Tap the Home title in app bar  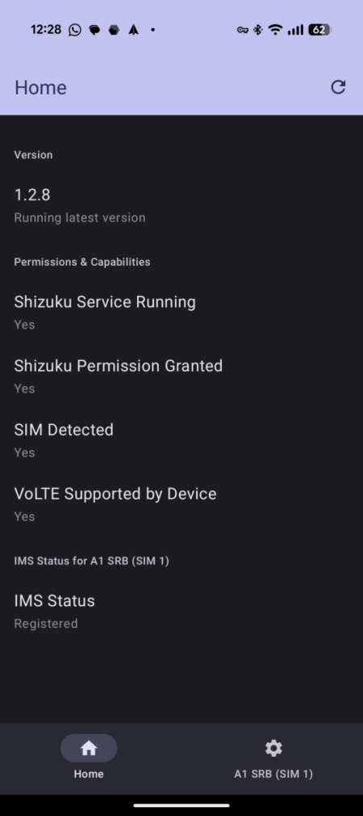coord(40,87)
